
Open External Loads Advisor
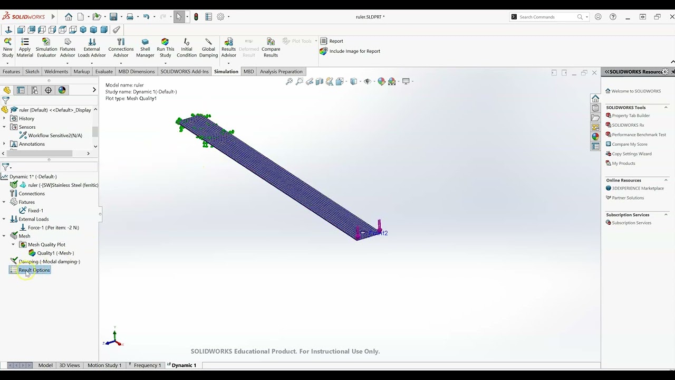[92, 48]
